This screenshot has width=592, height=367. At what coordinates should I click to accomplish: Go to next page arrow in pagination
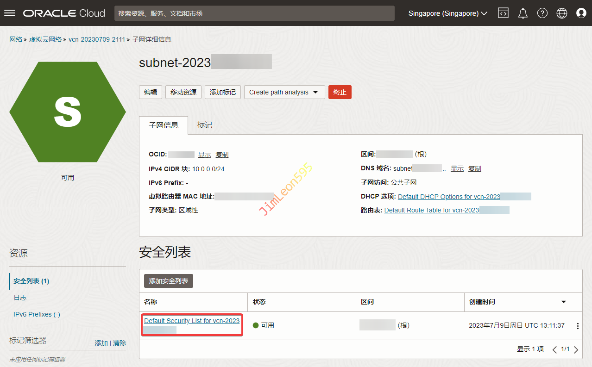[x=576, y=350]
